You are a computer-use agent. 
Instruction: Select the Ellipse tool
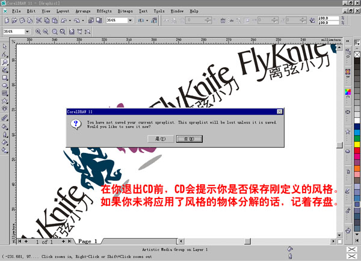[x=5, y=85]
